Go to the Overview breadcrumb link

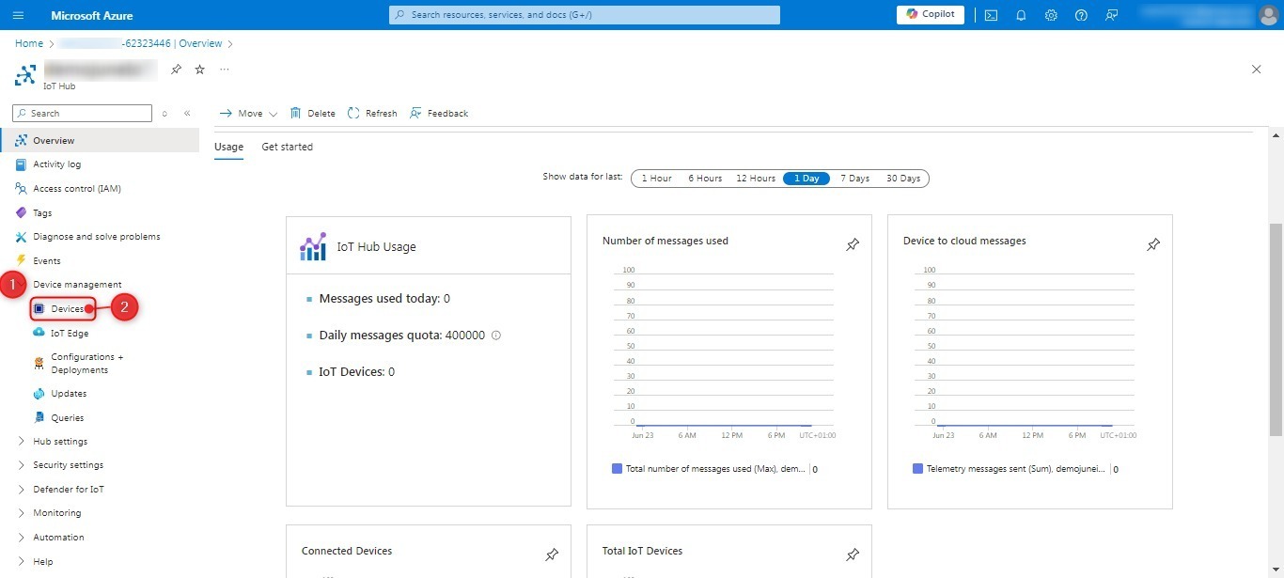coord(200,43)
